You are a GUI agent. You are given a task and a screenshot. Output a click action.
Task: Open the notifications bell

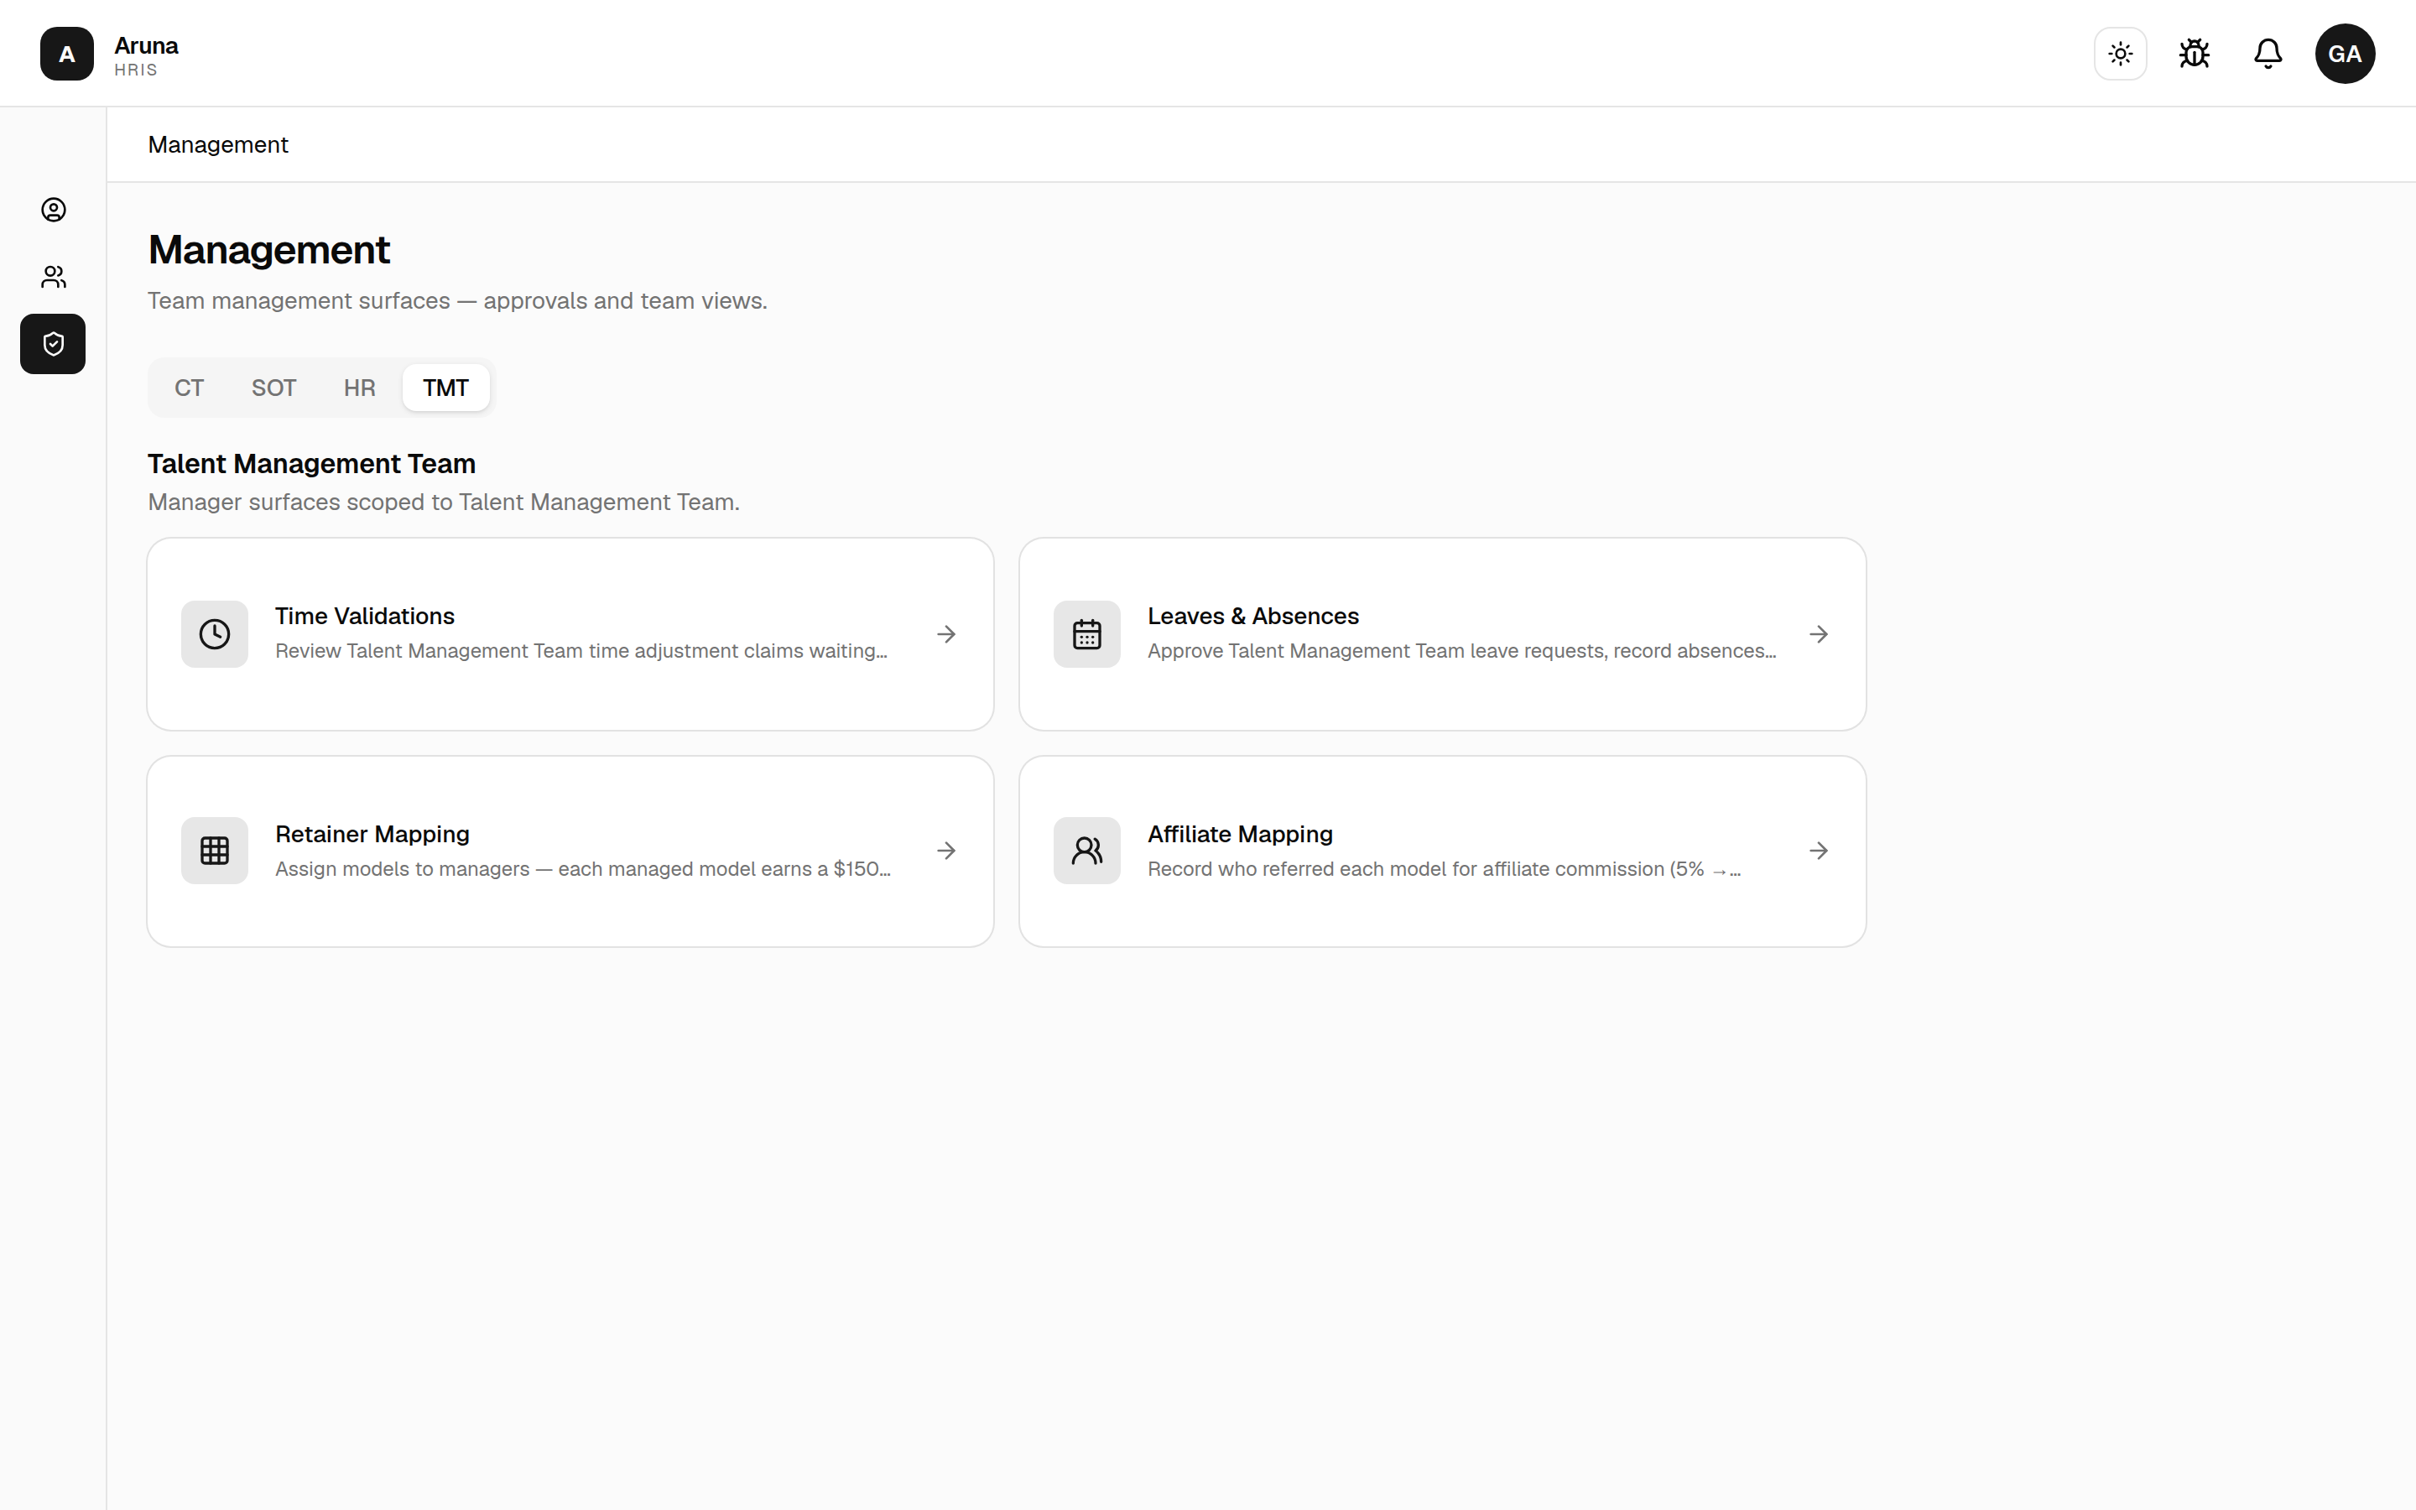(2268, 54)
